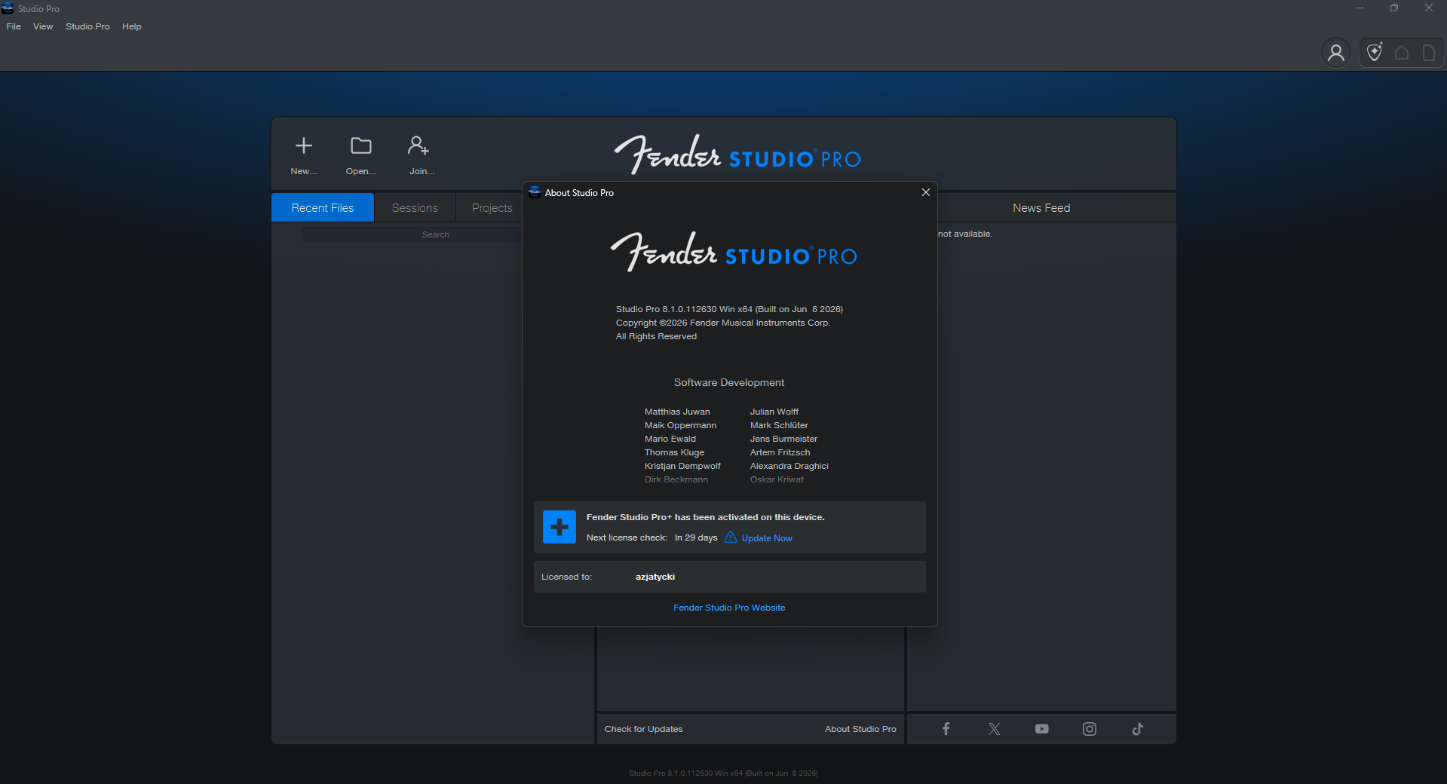Click the Update Now link
The image size is (1447, 784).
767,538
